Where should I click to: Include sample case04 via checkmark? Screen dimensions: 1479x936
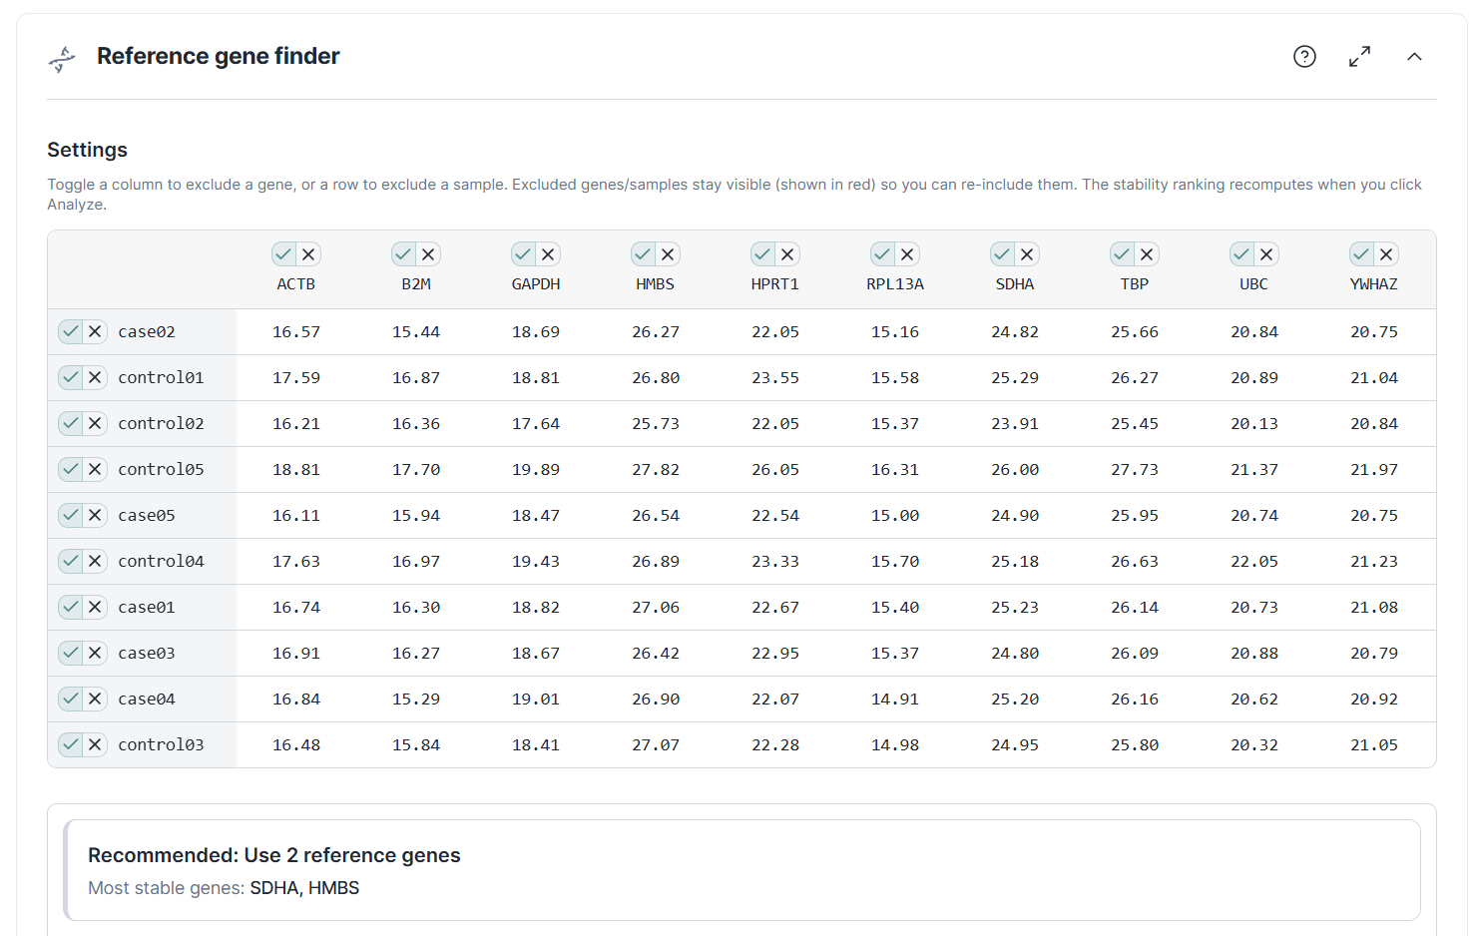71,699
